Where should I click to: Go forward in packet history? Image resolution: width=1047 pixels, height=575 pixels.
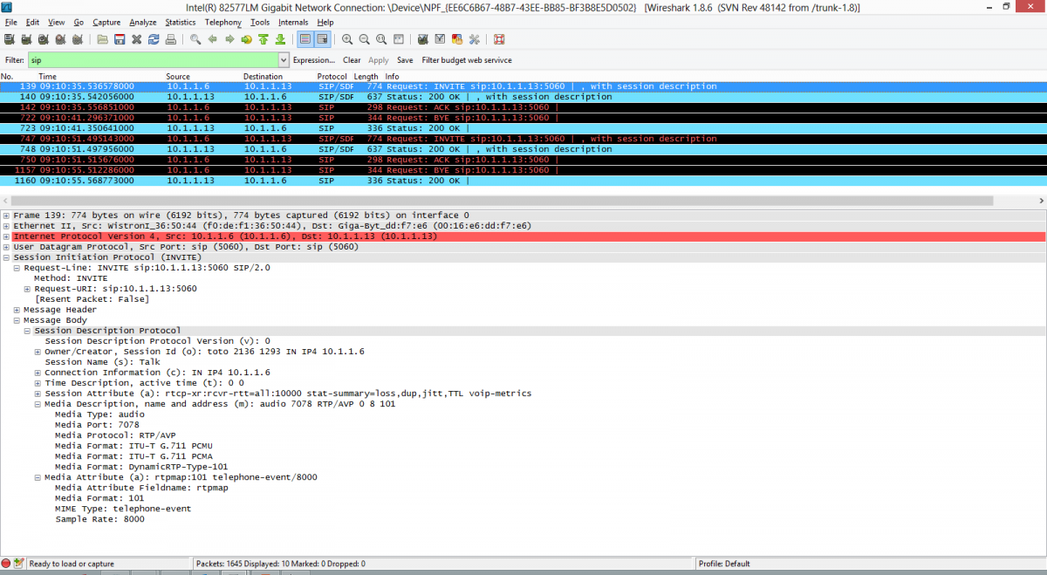(x=229, y=39)
